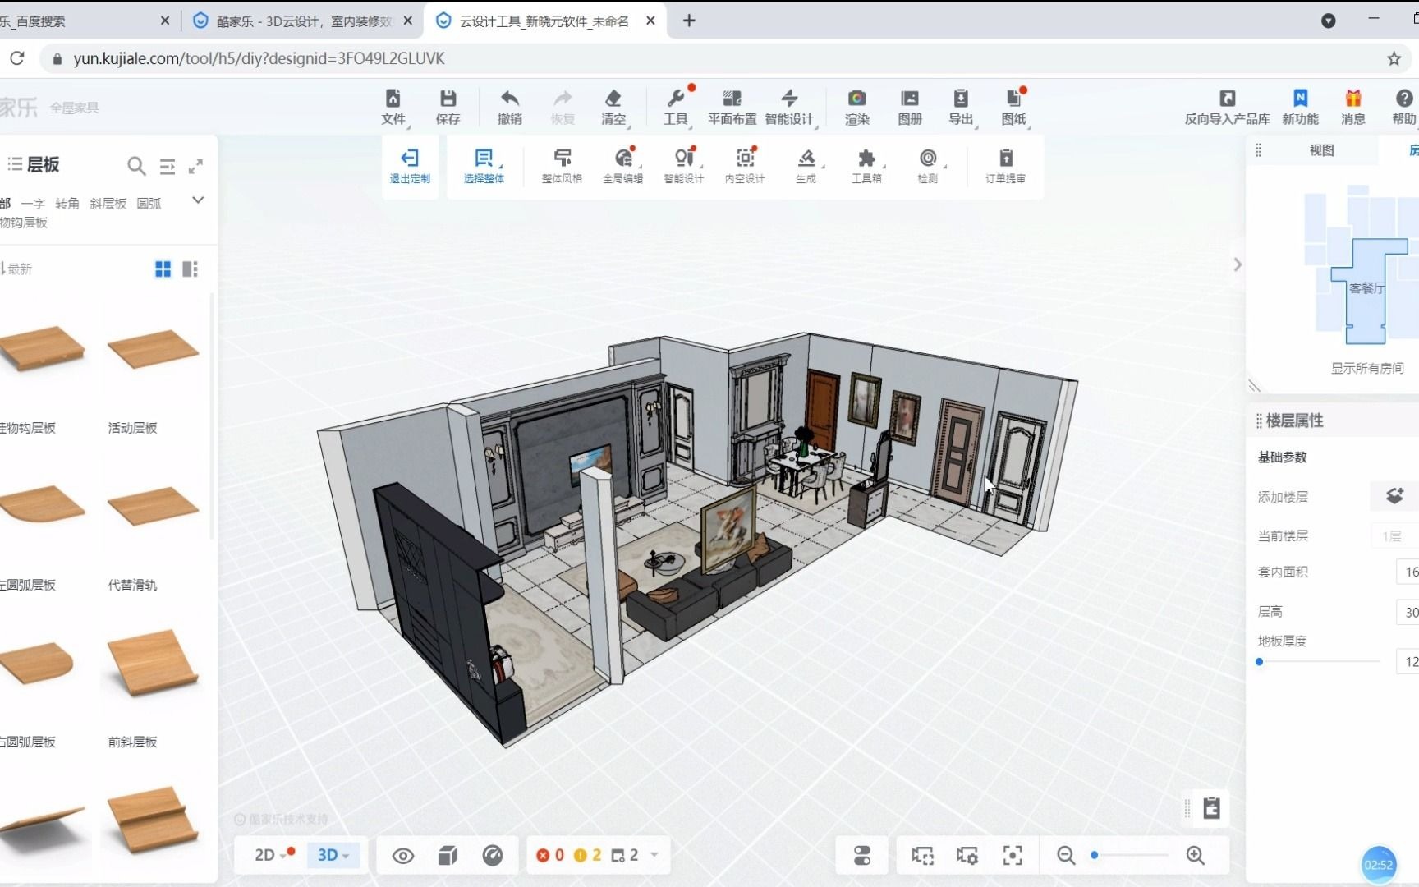Open the 最新 sort dropdown

(x=16, y=269)
